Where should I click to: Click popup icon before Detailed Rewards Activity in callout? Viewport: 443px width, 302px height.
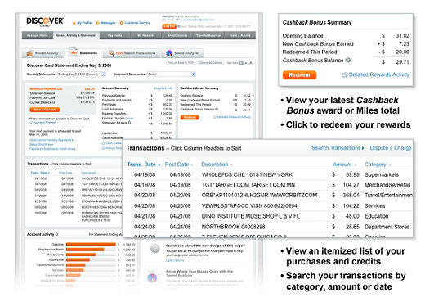344,75
